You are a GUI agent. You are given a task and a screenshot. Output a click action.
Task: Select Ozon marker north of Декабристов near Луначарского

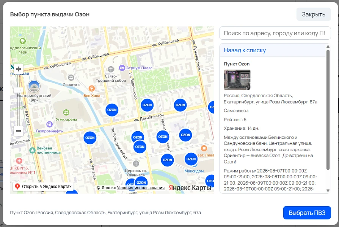tap(180, 105)
